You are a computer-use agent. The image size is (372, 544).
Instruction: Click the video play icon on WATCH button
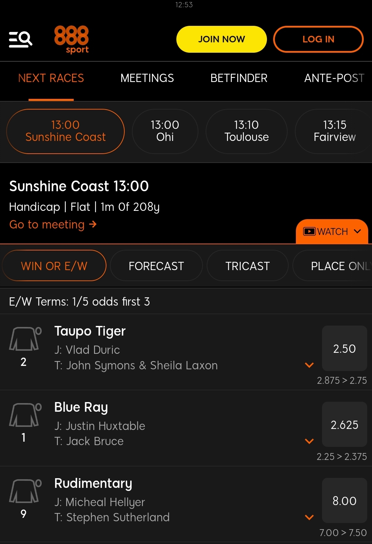click(x=309, y=231)
